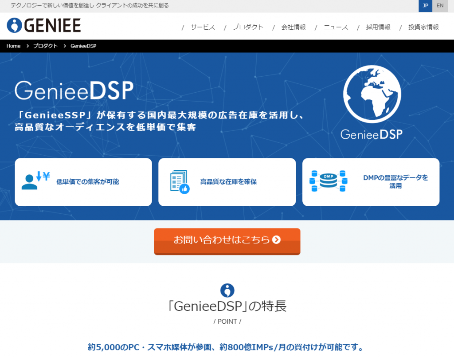Click the document thumbs-up icon
This screenshot has width=454, height=357.
tap(180, 182)
